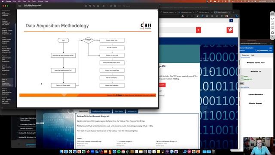Expand Prepare an Image File course item
The image size is (275, 155).
point(27,124)
